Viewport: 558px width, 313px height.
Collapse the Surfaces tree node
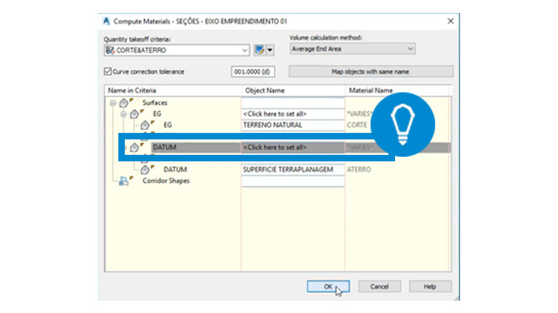(x=113, y=103)
